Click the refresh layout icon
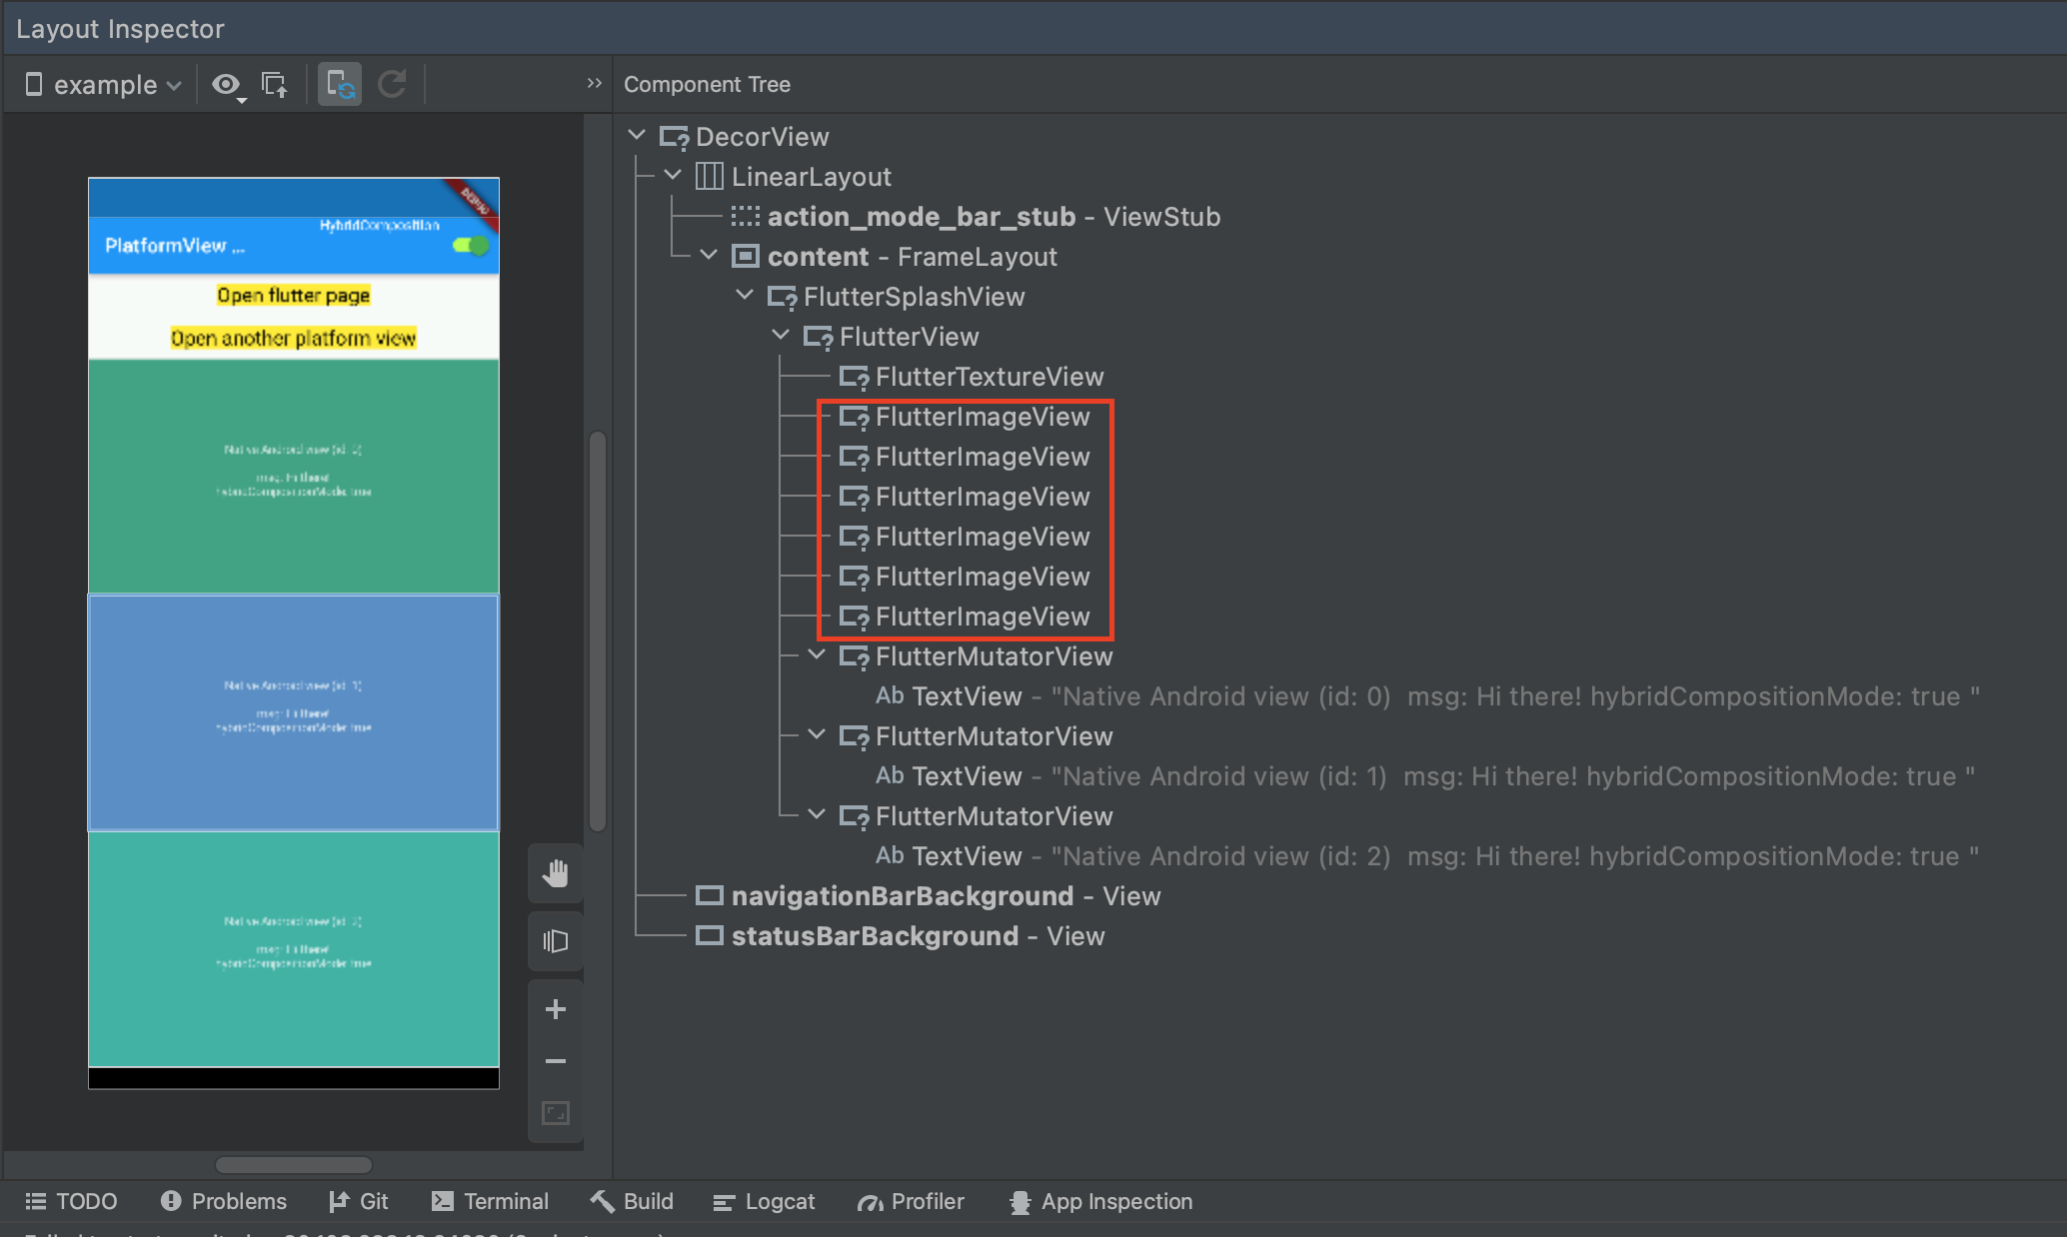 tap(392, 84)
